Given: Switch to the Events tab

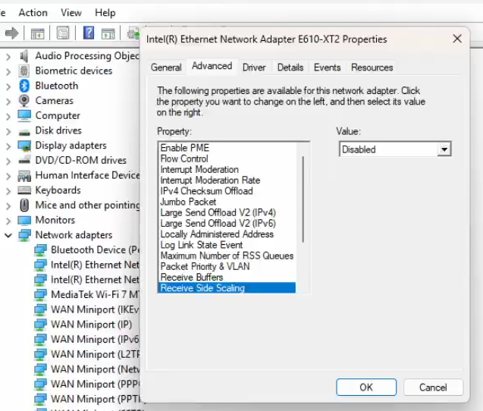Looking at the screenshot, I should click(x=327, y=67).
